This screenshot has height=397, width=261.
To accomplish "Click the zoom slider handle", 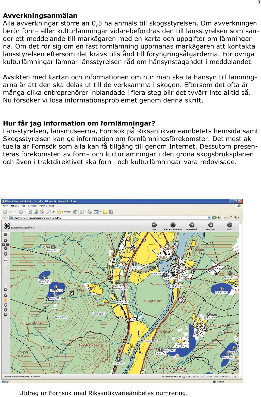I will point(5,260).
